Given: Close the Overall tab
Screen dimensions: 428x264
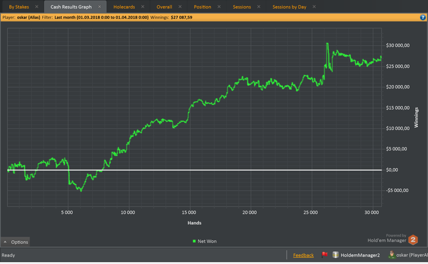Looking at the screenshot, I should 180,7.
